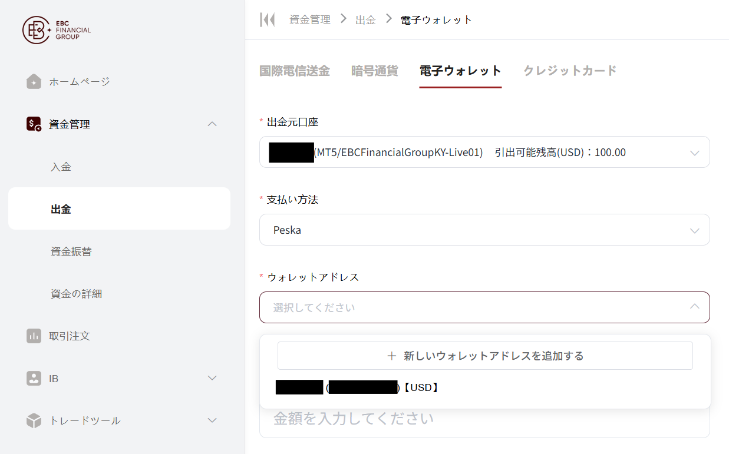Click 出金 breadcrumb link
The width and height of the screenshot is (729, 454).
pyautogui.click(x=366, y=20)
